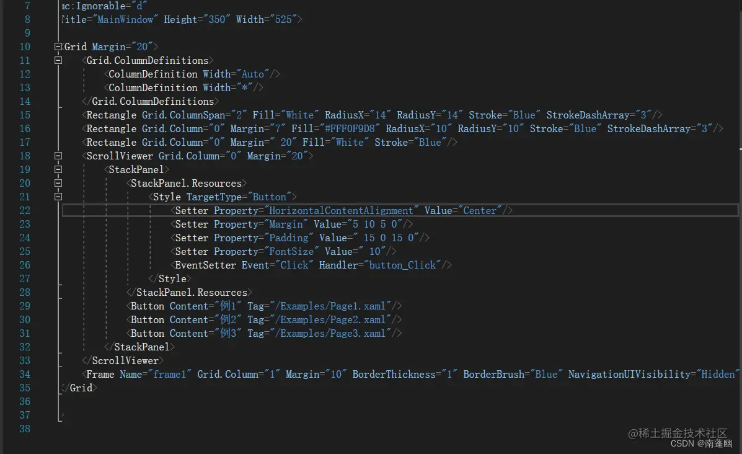Viewport: 742px width, 454px height.
Task: Click the closing /Style tag
Action: [170, 279]
